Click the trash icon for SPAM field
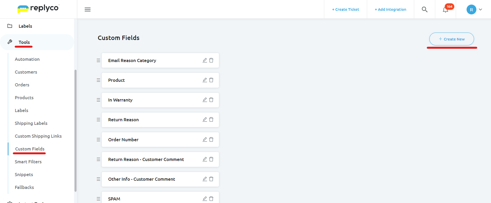The height and width of the screenshot is (203, 491). [211, 199]
